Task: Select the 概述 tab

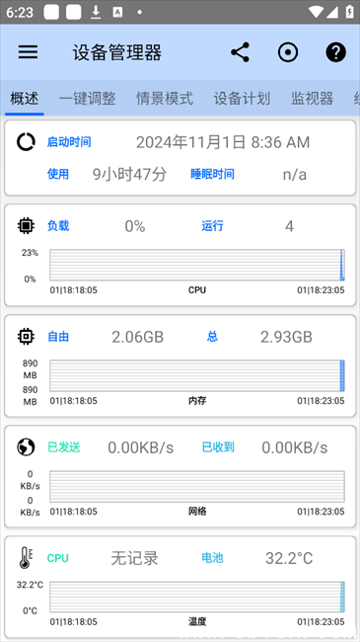Action: [x=25, y=99]
